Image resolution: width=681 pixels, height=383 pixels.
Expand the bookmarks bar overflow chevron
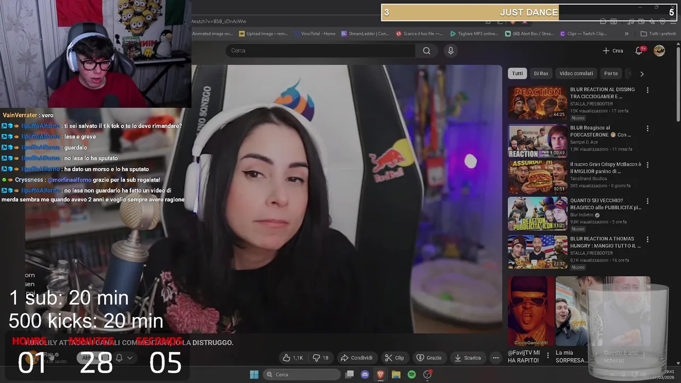pyautogui.click(x=627, y=34)
